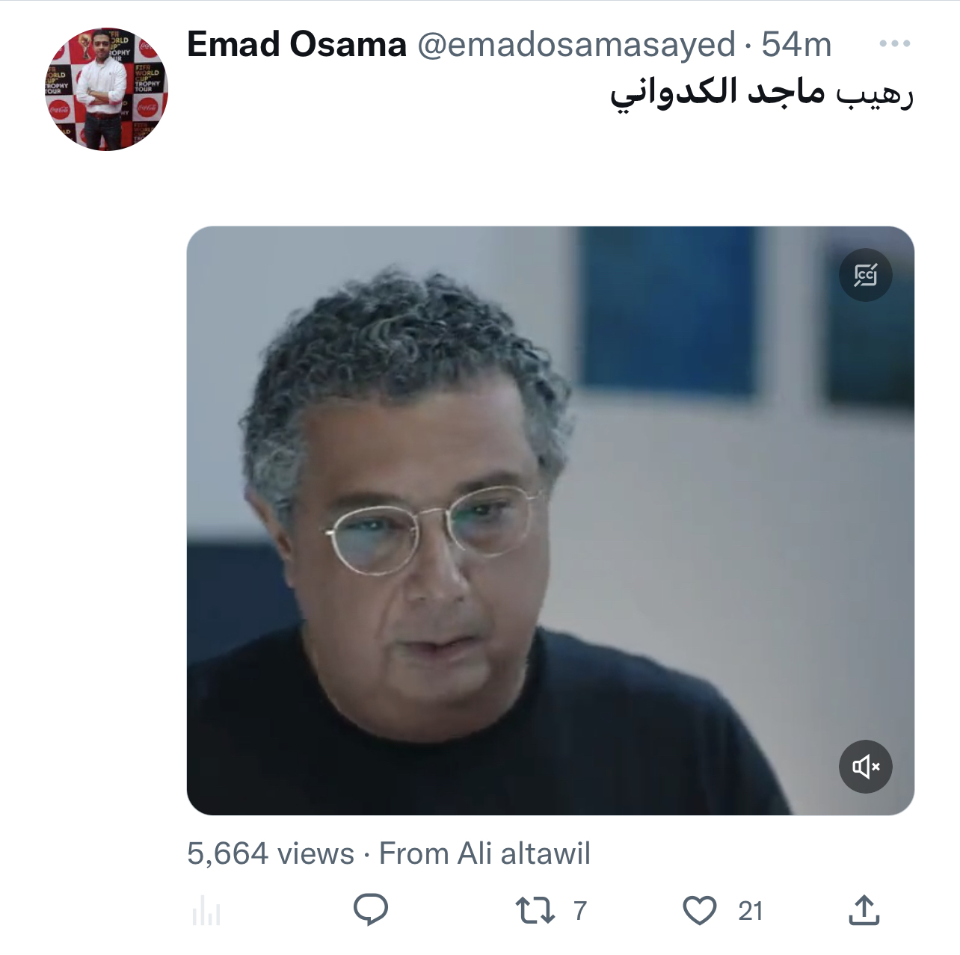Click the retweet count of 7
This screenshot has height=955, width=960.
pos(580,911)
